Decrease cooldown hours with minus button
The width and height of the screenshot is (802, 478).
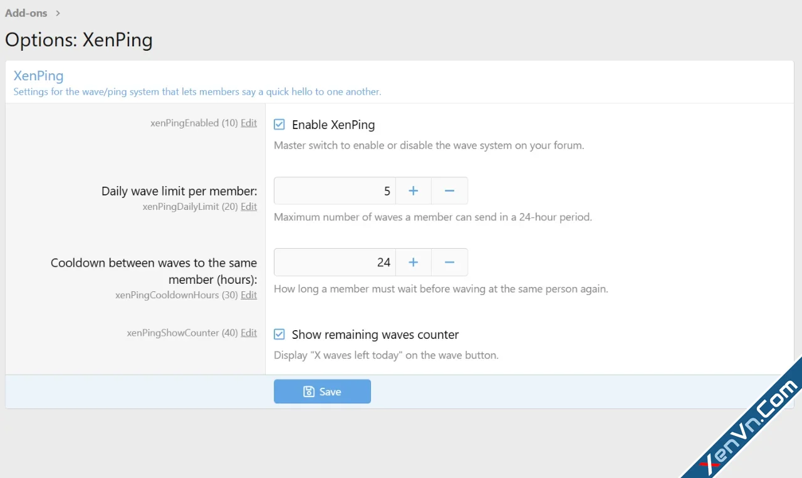449,262
